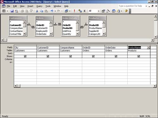Click right arrow of design grid scrollbar
The width and height of the screenshot is (158, 118).
[155, 86]
